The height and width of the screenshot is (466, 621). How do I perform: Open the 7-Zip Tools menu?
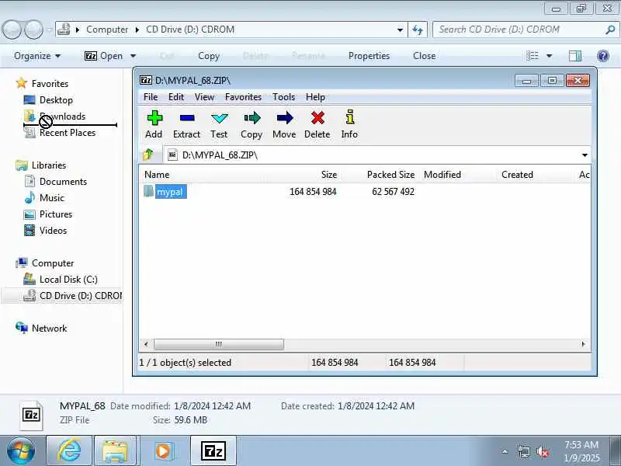(283, 96)
